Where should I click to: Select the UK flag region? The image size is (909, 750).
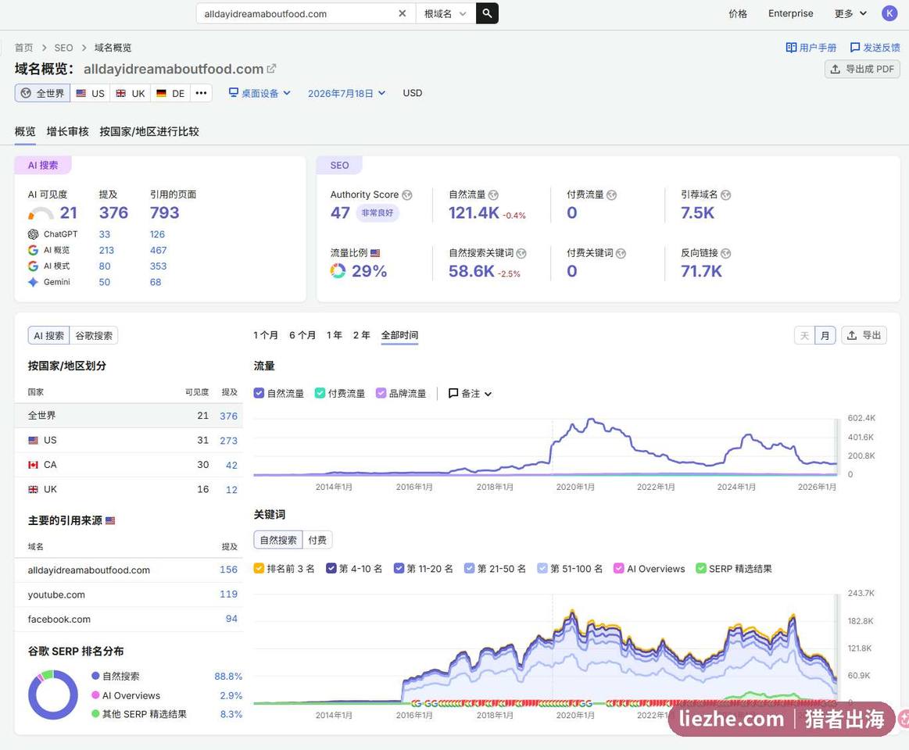pyautogui.click(x=131, y=93)
